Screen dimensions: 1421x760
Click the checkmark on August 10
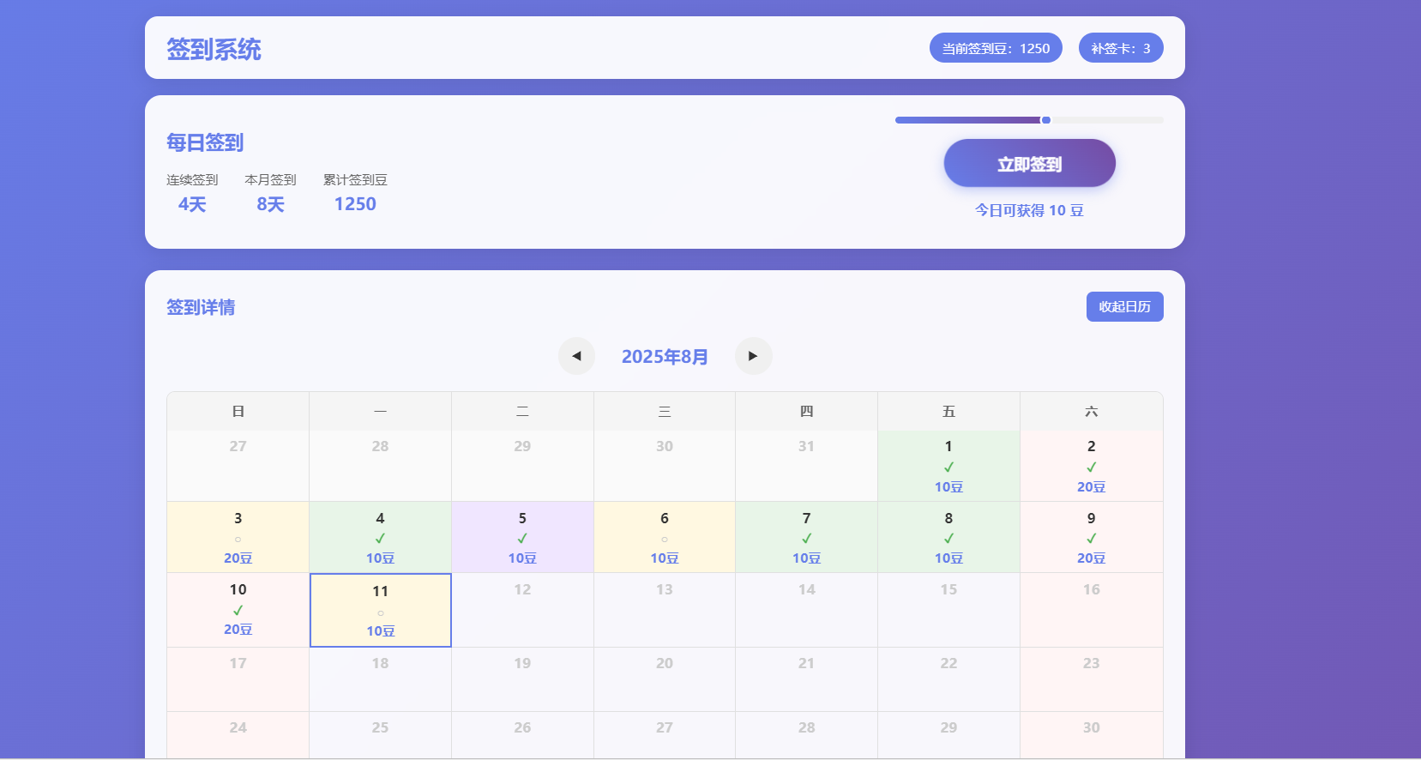point(238,611)
